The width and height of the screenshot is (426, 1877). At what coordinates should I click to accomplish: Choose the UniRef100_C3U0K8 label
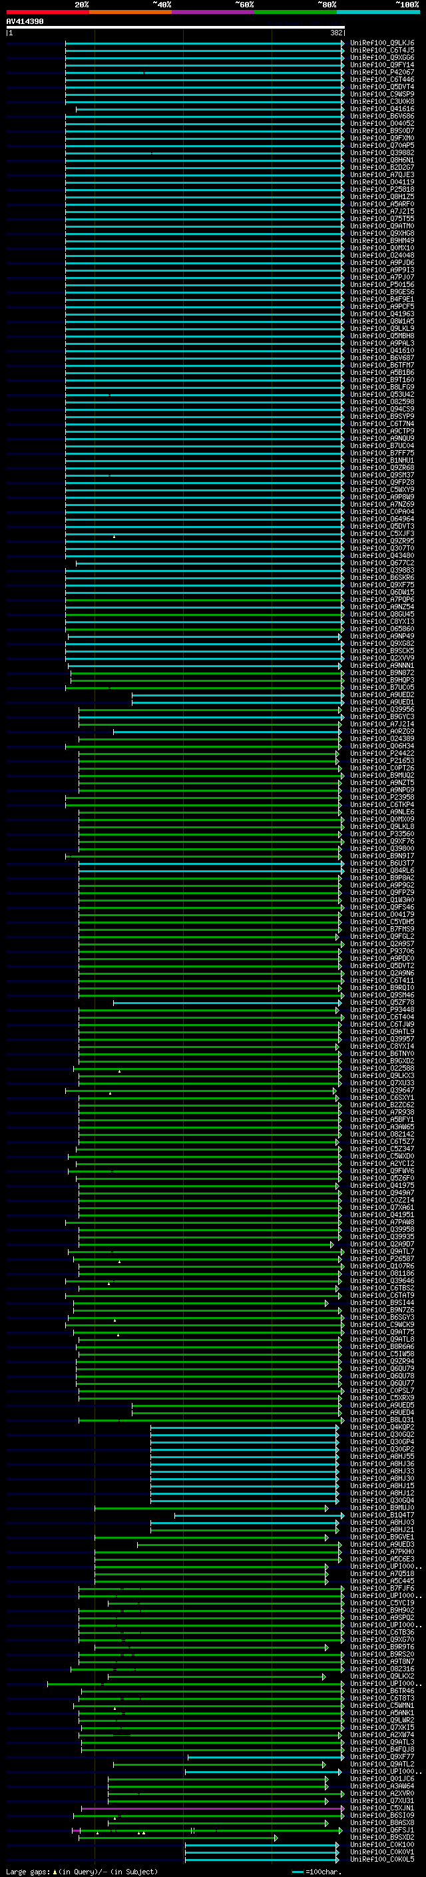pos(382,101)
